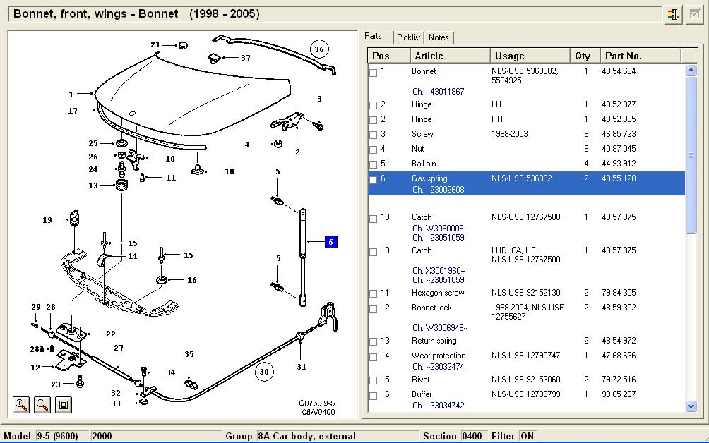Click circled callout 36 in the diagram
Image resolution: width=709 pixels, height=443 pixels.
320,49
